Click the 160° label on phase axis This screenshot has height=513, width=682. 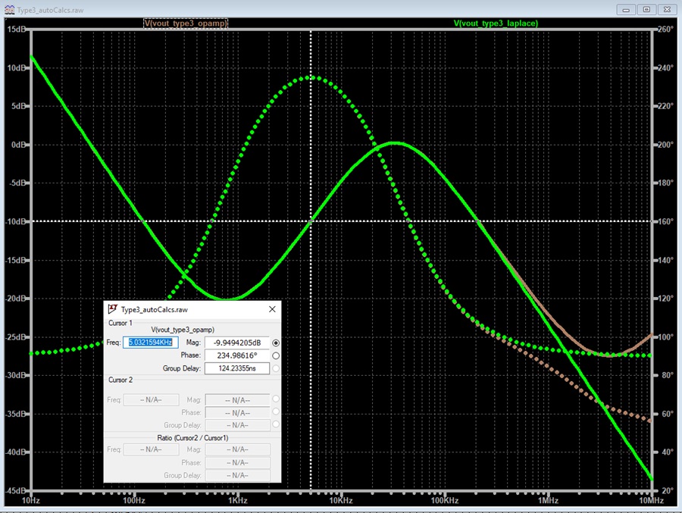pyautogui.click(x=665, y=221)
